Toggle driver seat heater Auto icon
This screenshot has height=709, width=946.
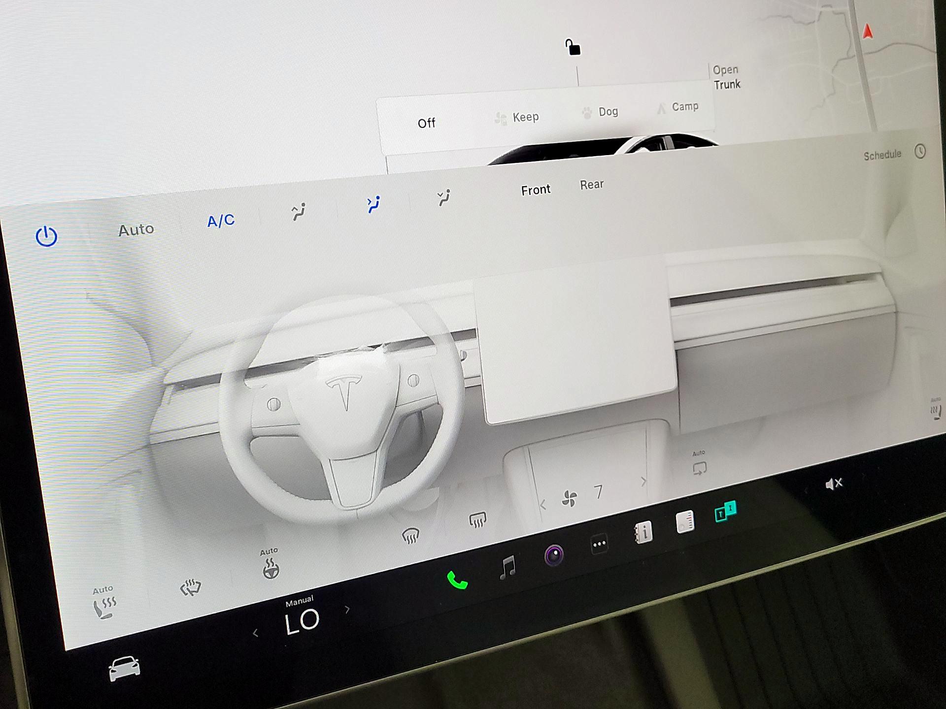pos(104,602)
